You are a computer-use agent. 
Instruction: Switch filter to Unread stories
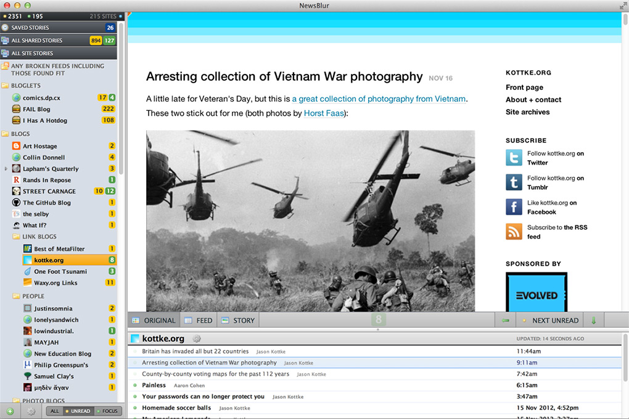point(77,411)
